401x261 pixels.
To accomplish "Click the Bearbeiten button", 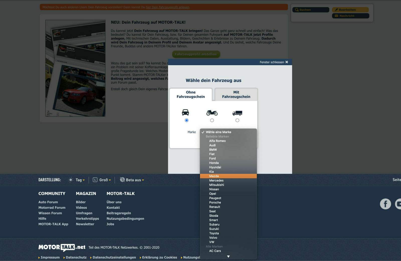I will tap(350, 10).
